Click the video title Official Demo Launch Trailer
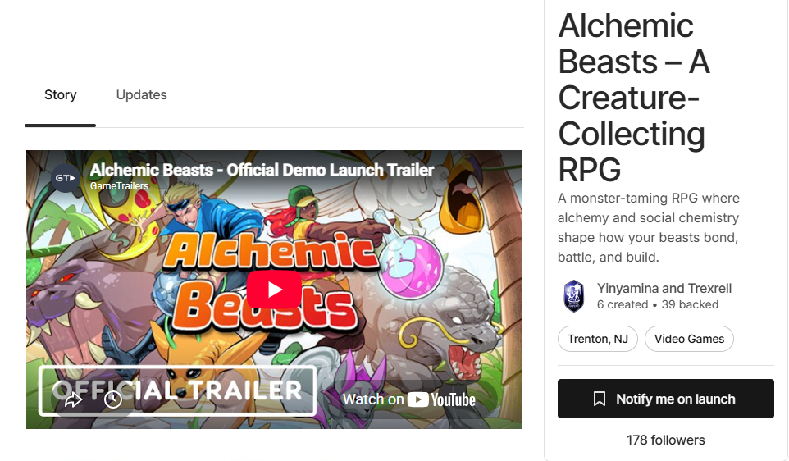 click(262, 170)
